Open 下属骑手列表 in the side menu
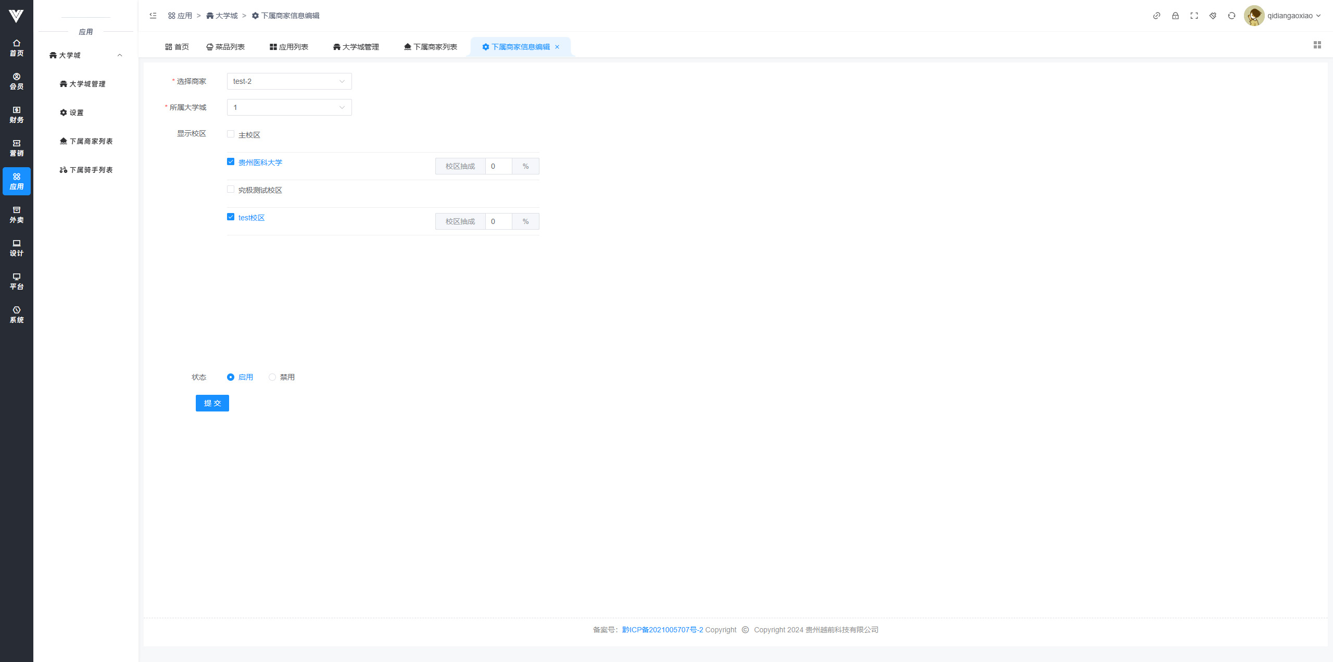The height and width of the screenshot is (662, 1333). point(86,170)
